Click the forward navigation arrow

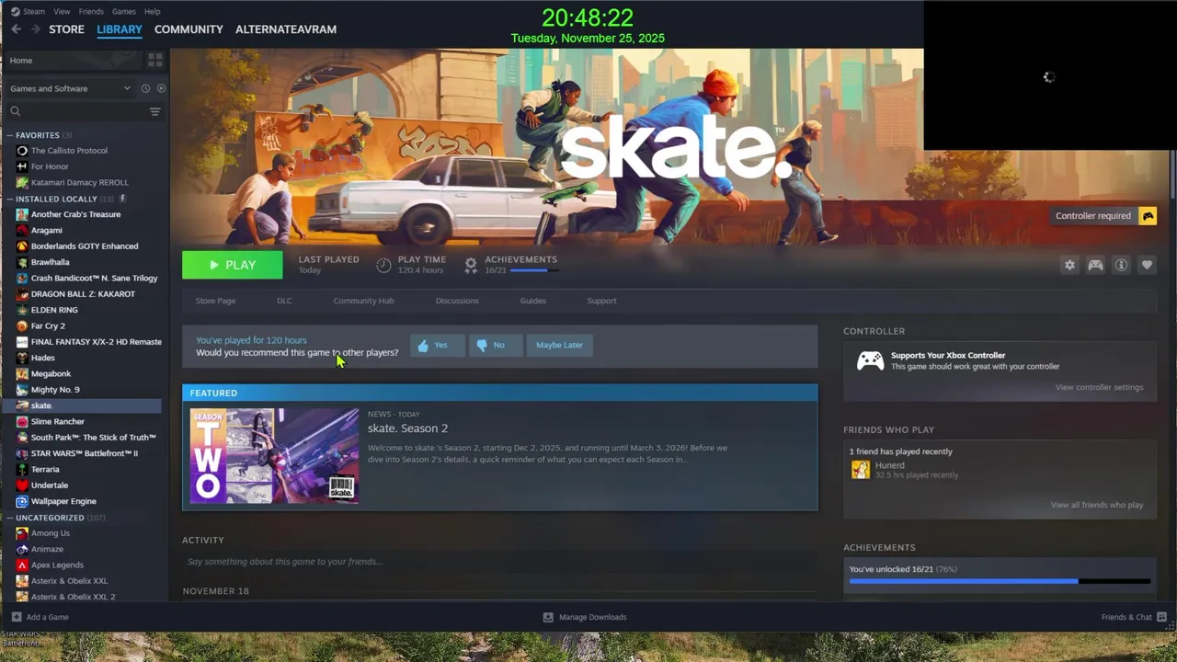pyautogui.click(x=36, y=29)
